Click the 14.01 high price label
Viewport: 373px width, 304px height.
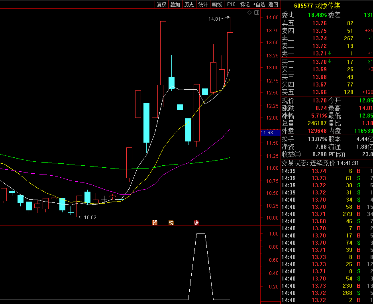point(214,19)
